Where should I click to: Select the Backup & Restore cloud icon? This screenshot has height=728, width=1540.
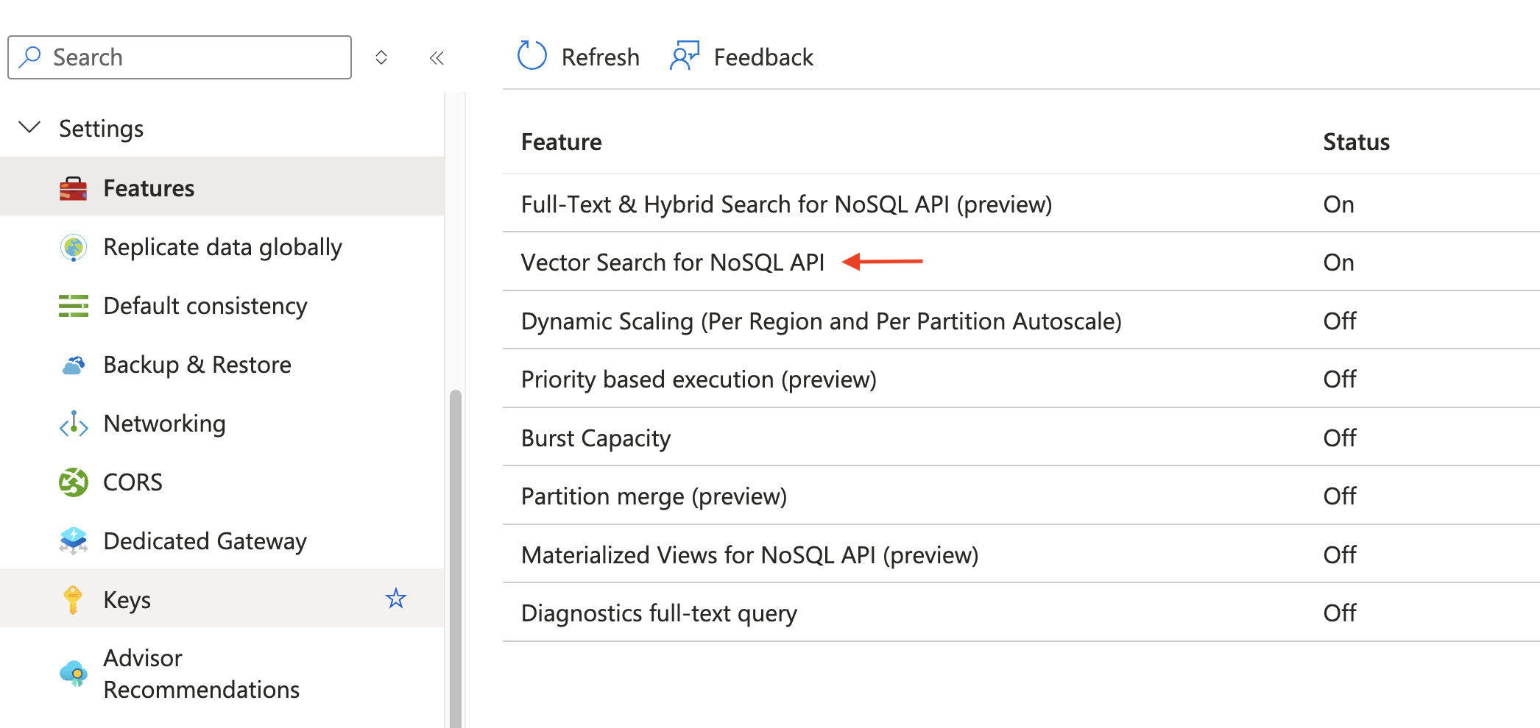pos(73,364)
